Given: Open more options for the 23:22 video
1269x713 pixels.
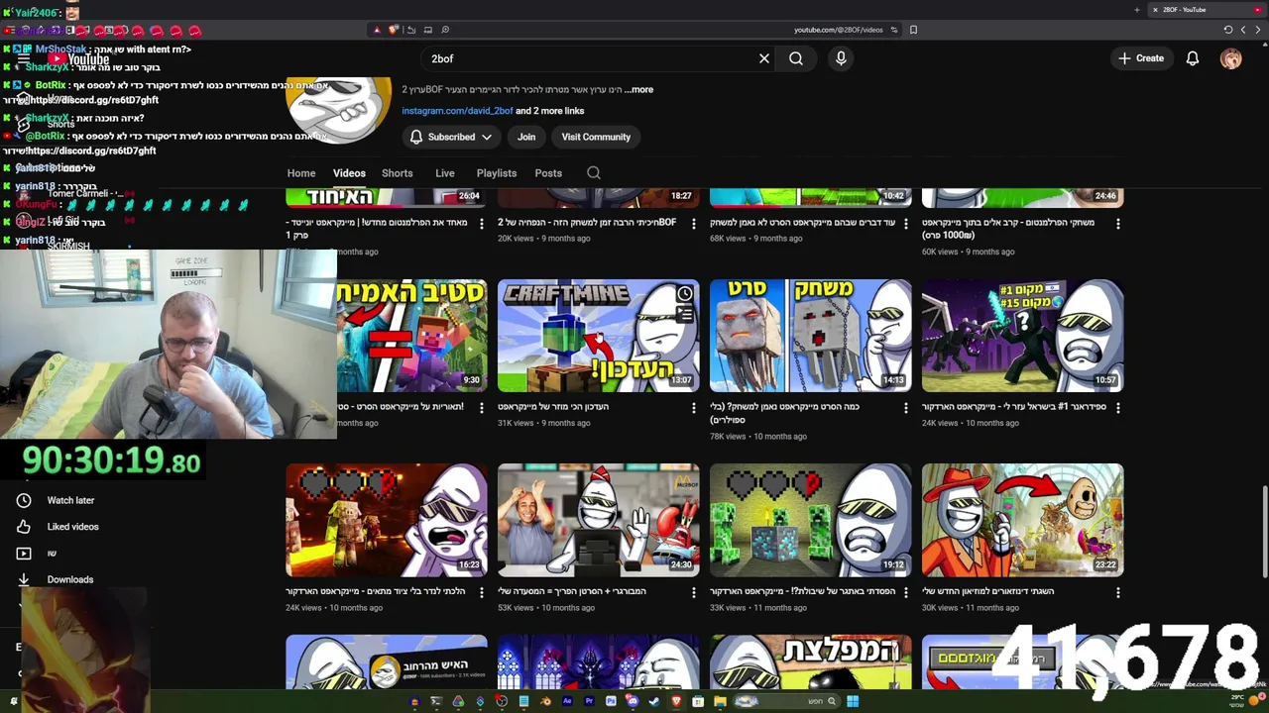Looking at the screenshot, I should pyautogui.click(x=1118, y=592).
